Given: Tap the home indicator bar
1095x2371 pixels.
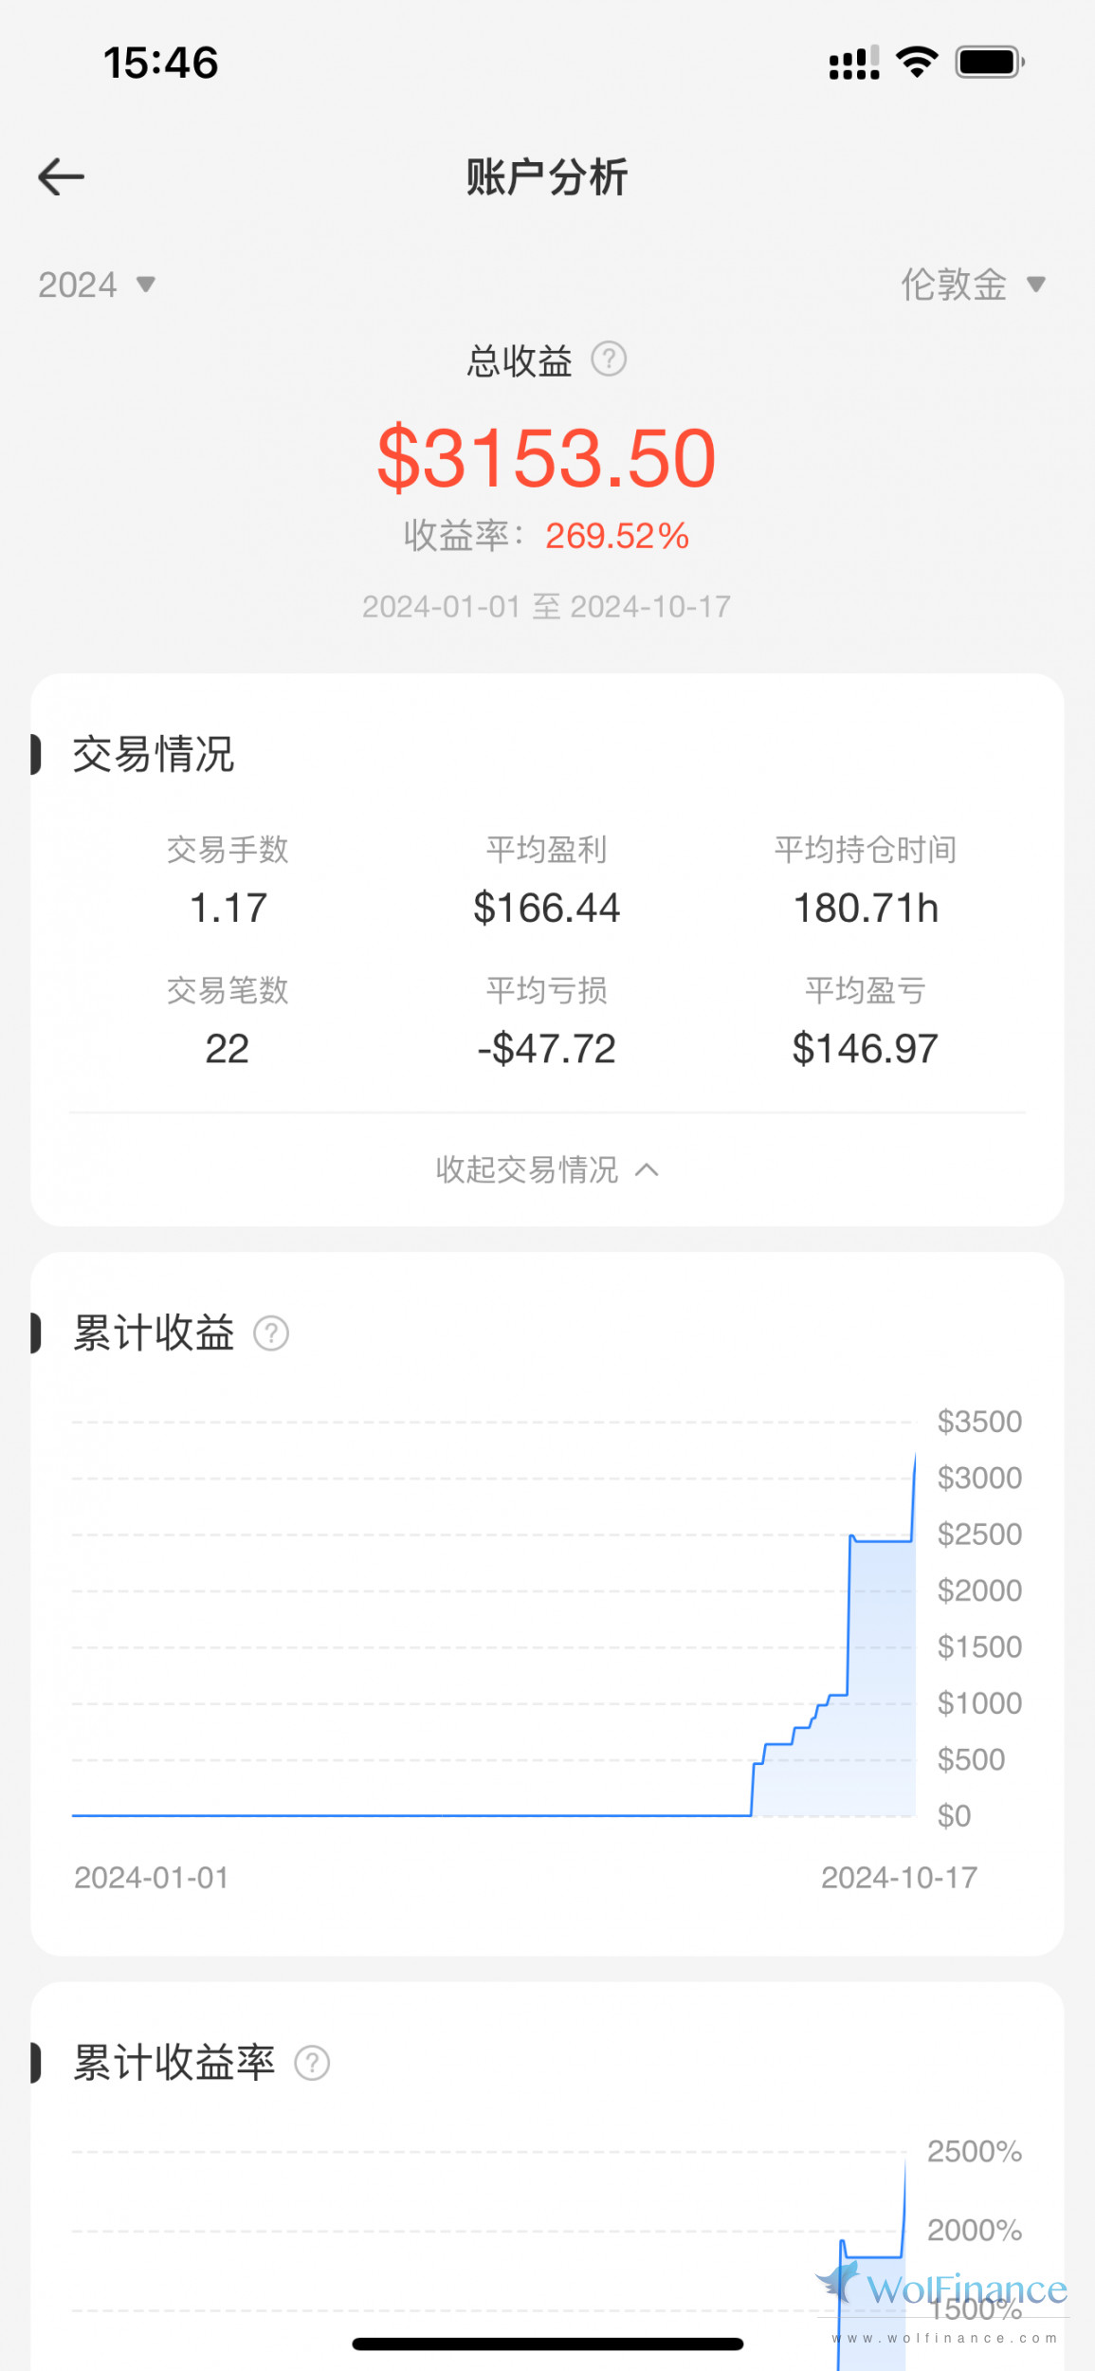Looking at the screenshot, I should coord(547,2344).
